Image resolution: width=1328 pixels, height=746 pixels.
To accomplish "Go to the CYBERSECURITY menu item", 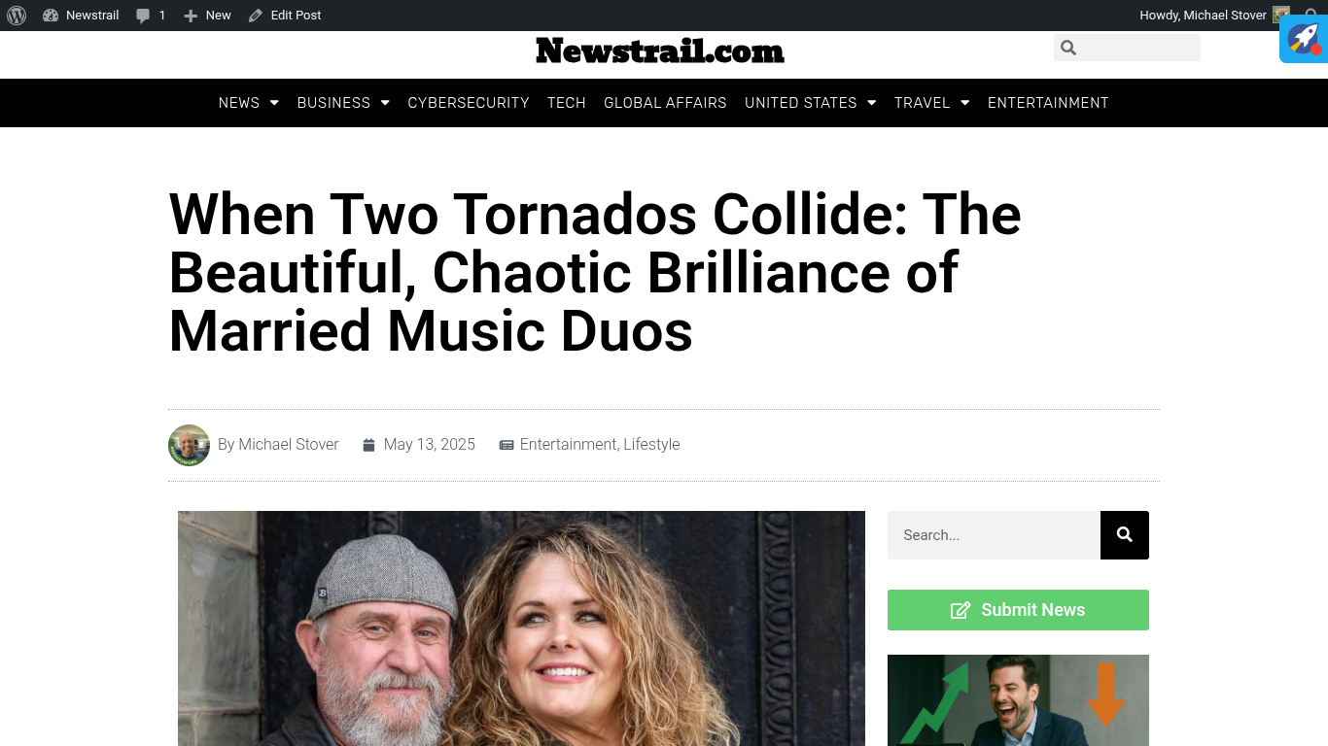I will [x=469, y=103].
